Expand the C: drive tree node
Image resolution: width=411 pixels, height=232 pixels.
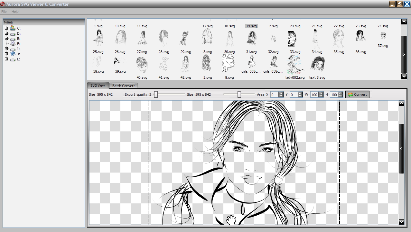coord(6,28)
